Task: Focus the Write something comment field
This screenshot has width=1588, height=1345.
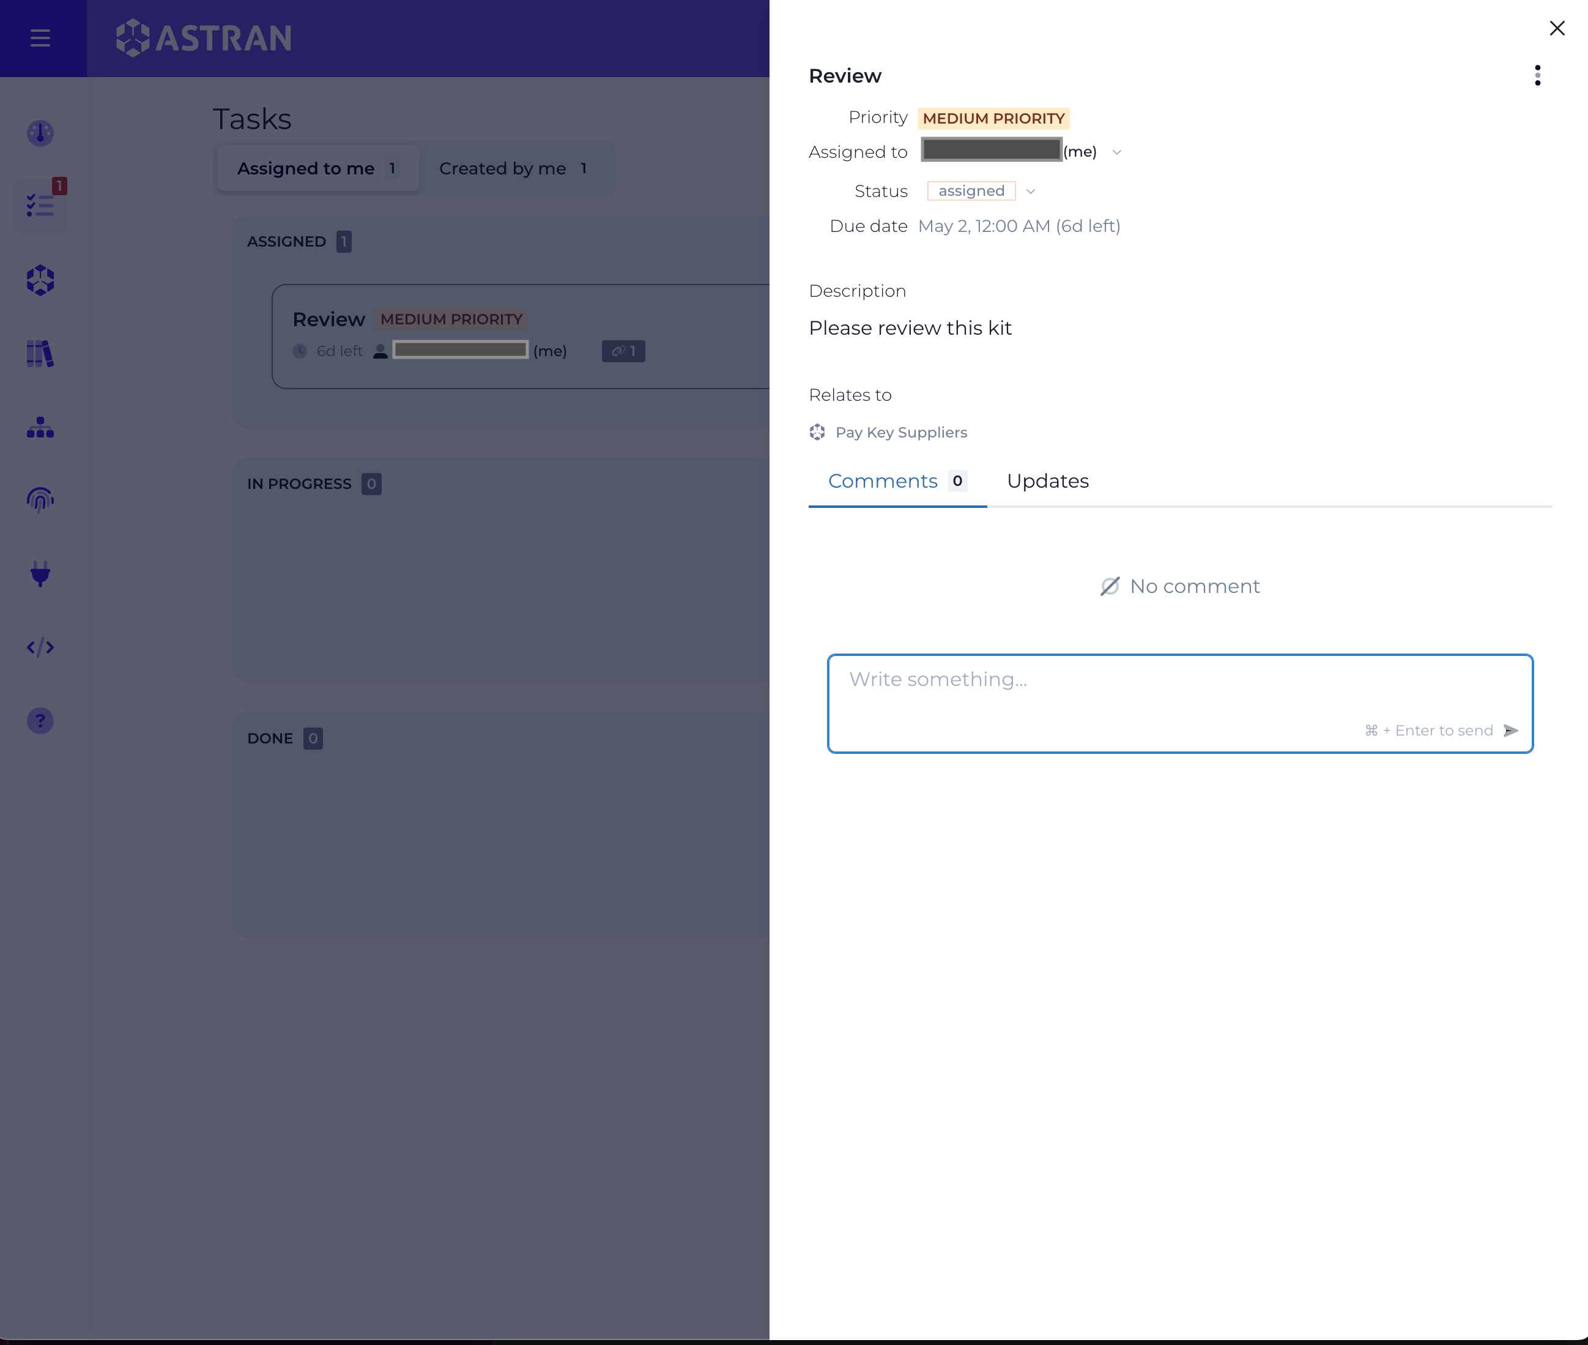Action: [1179, 703]
